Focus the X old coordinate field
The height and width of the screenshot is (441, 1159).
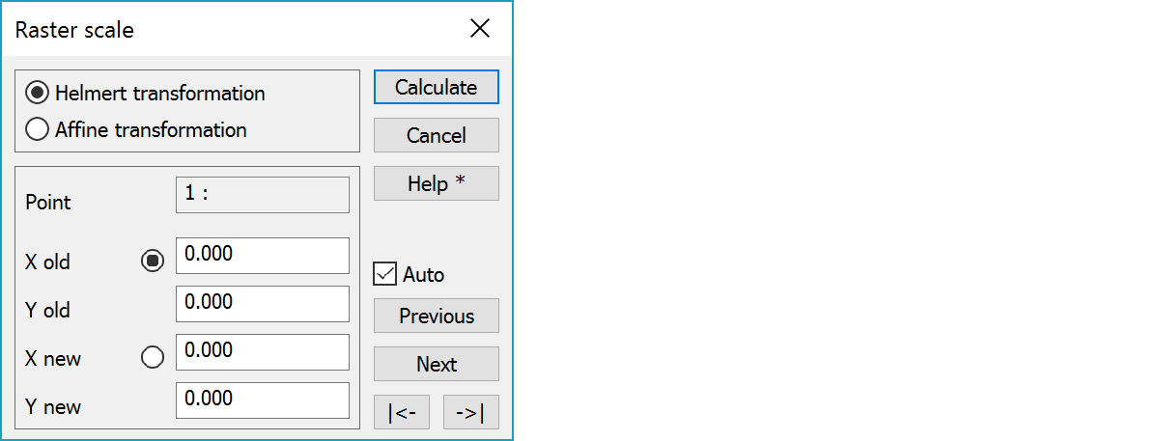point(263,256)
